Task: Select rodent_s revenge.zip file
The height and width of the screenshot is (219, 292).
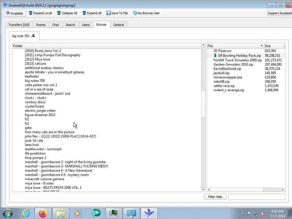Action: [x=229, y=90]
